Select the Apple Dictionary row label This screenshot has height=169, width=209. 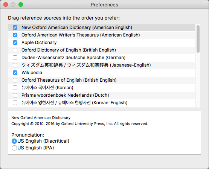(x=39, y=43)
